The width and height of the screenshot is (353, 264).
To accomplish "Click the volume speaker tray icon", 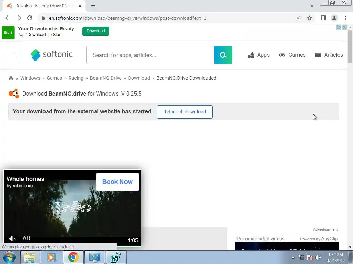I will 318,257.
